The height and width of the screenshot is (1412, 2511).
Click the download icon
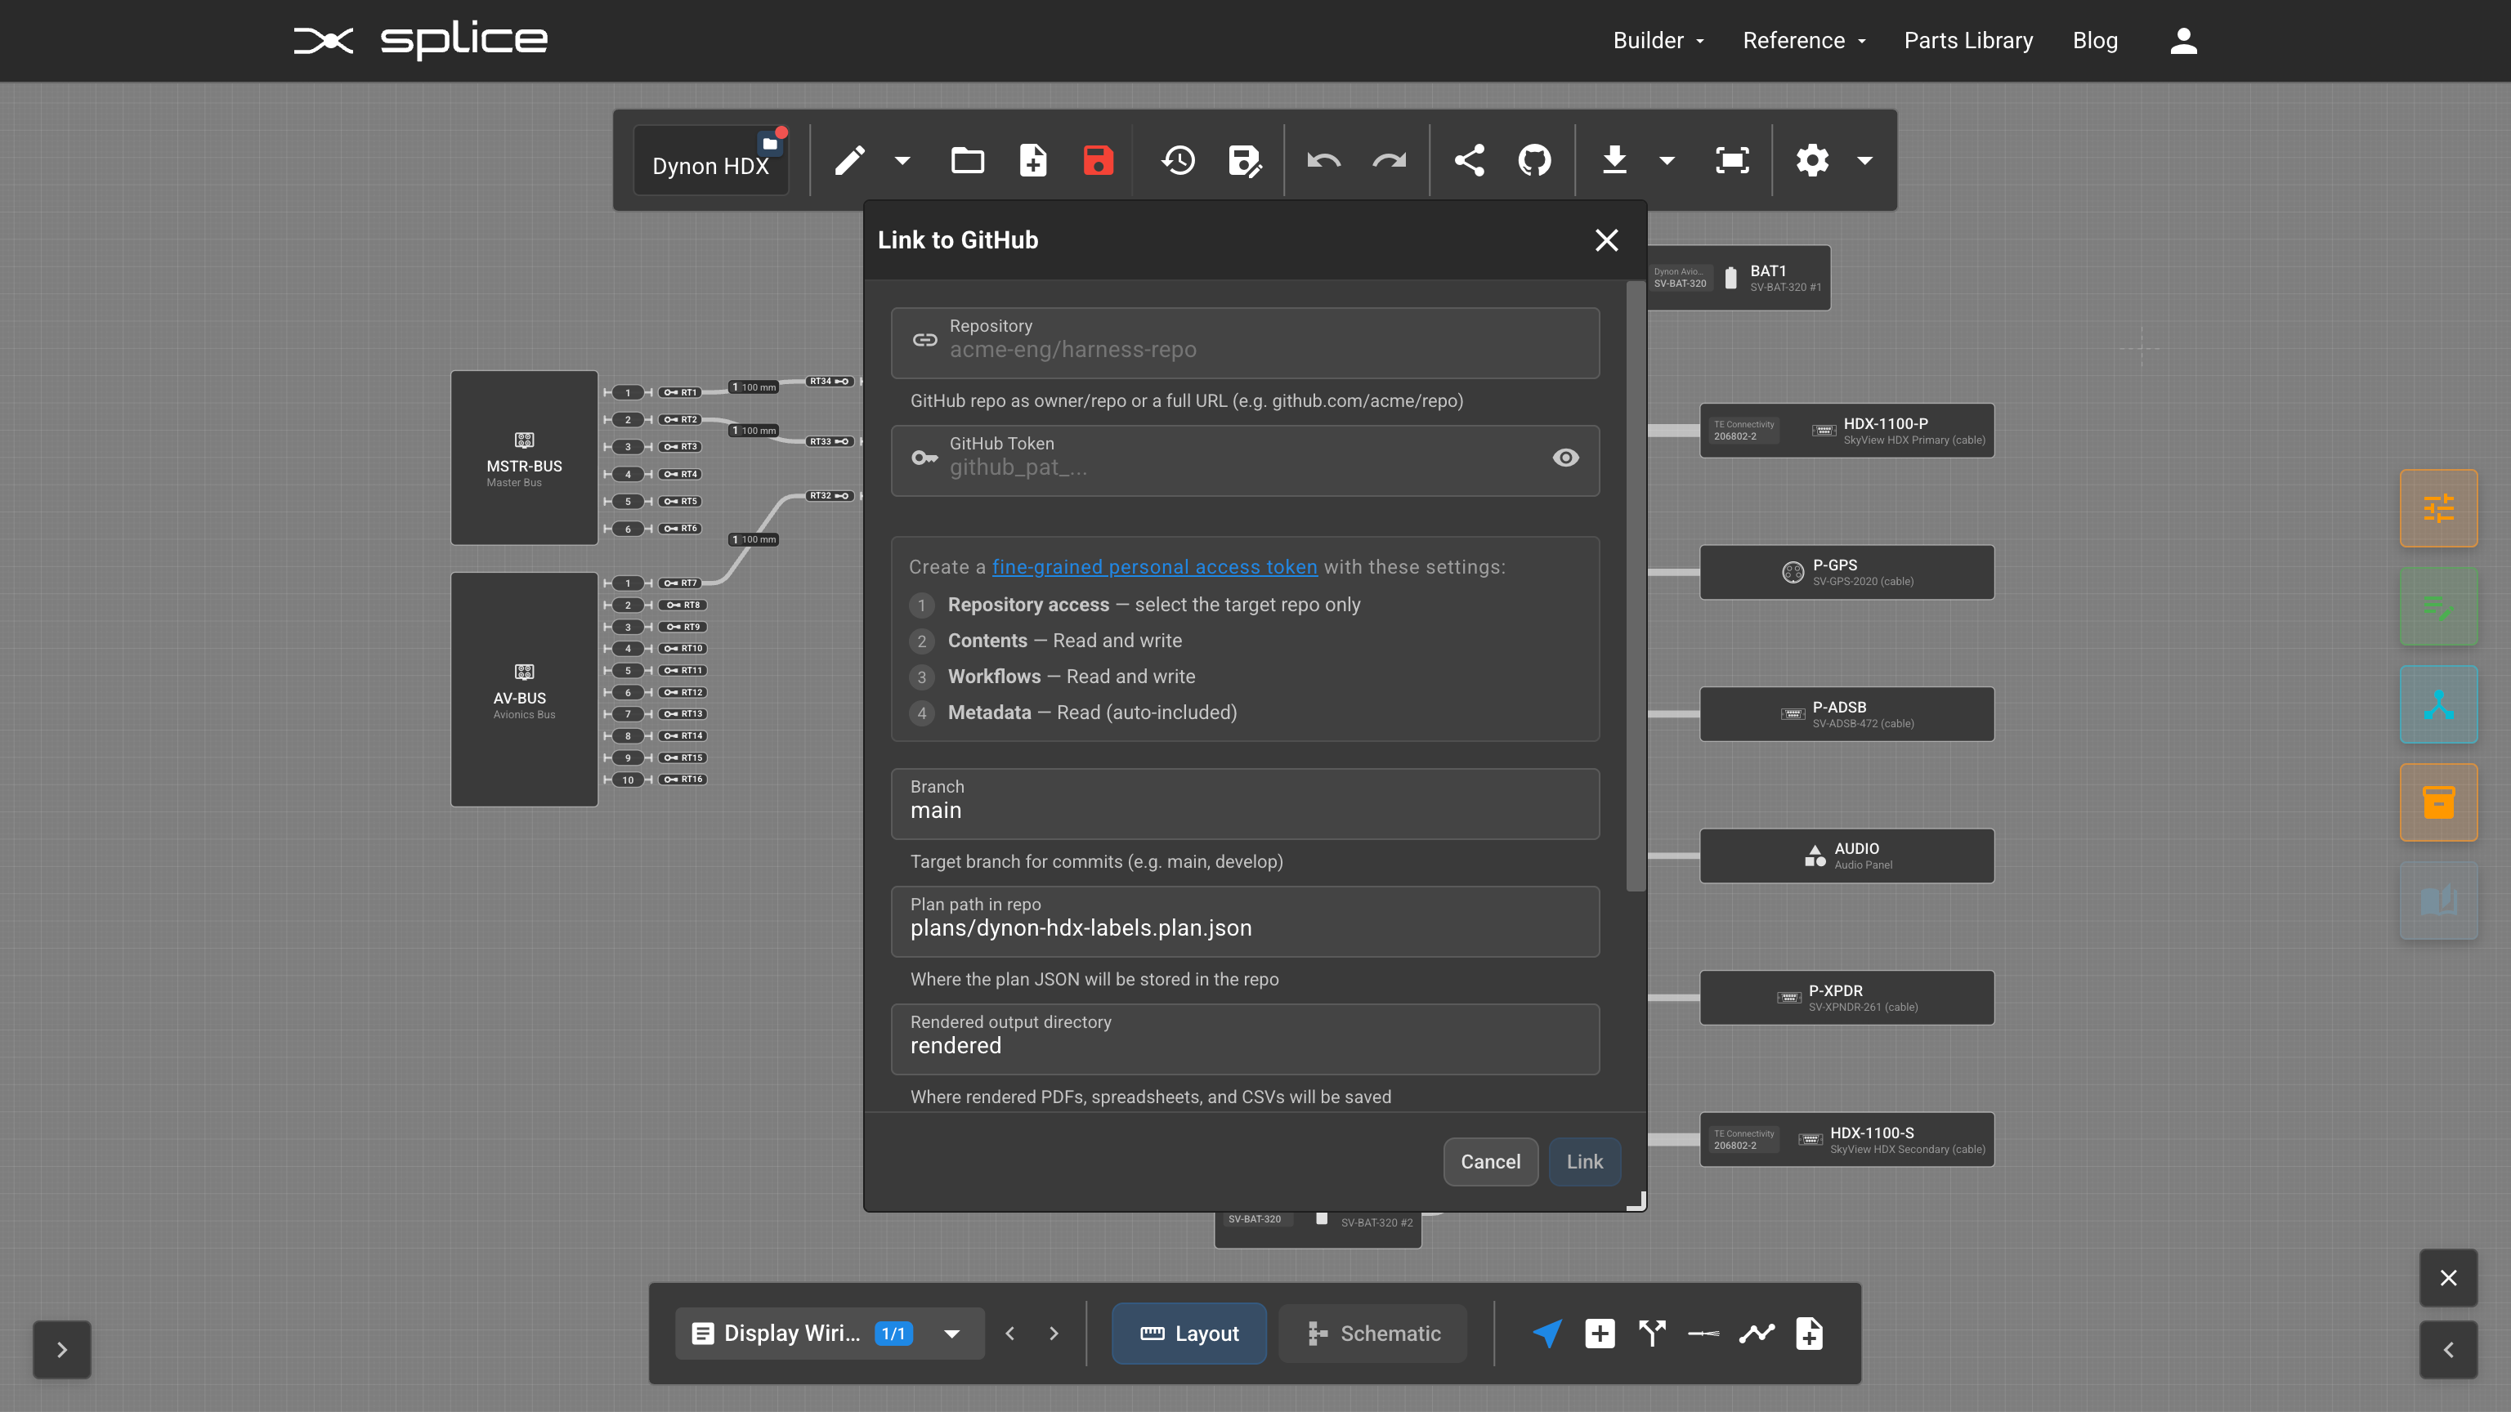[1614, 160]
